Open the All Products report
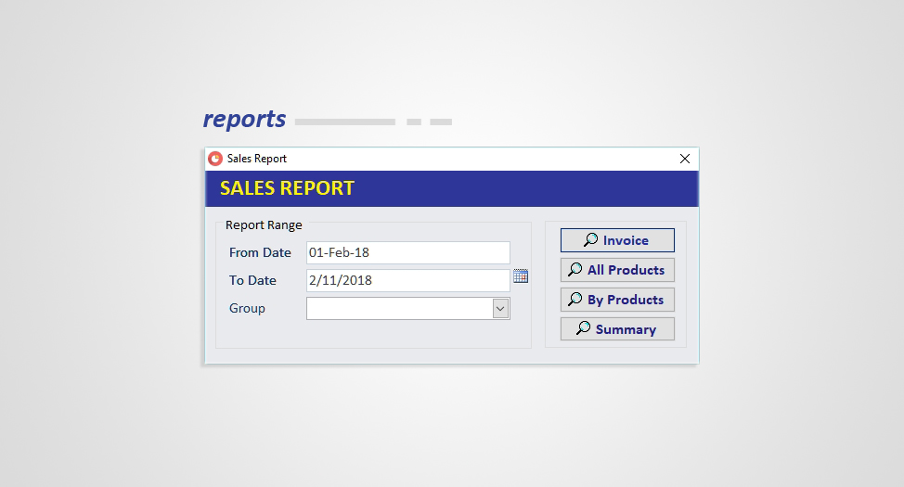This screenshot has height=487, width=904. tap(617, 270)
